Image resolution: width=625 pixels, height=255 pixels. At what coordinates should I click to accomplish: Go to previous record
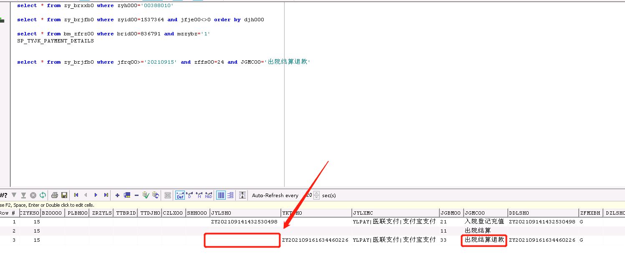pos(86,195)
